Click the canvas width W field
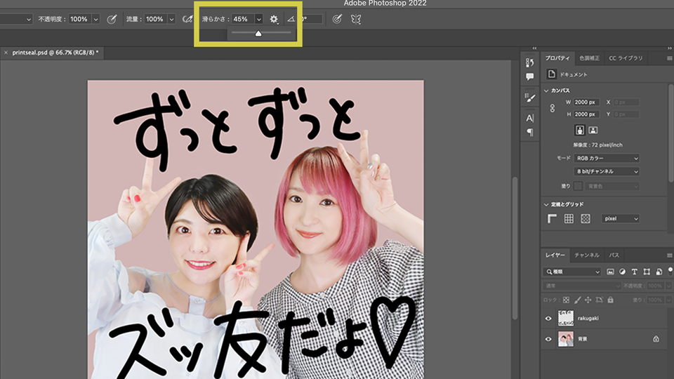The width and height of the screenshot is (674, 379). click(x=585, y=102)
